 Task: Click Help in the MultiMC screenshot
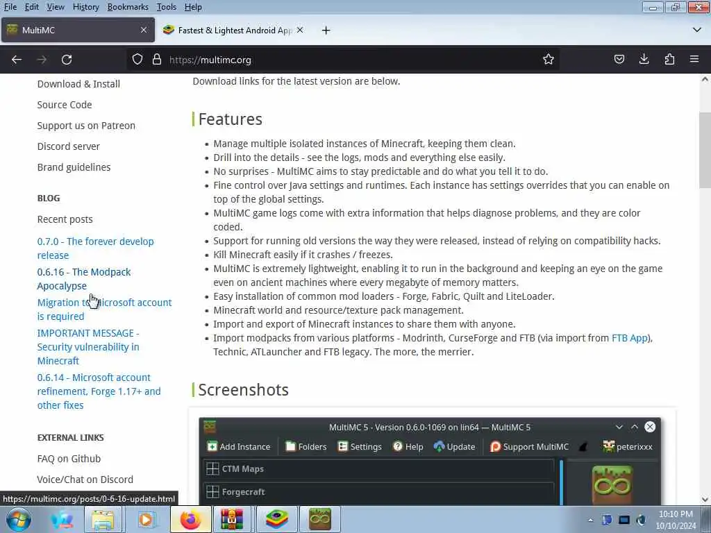(x=408, y=446)
